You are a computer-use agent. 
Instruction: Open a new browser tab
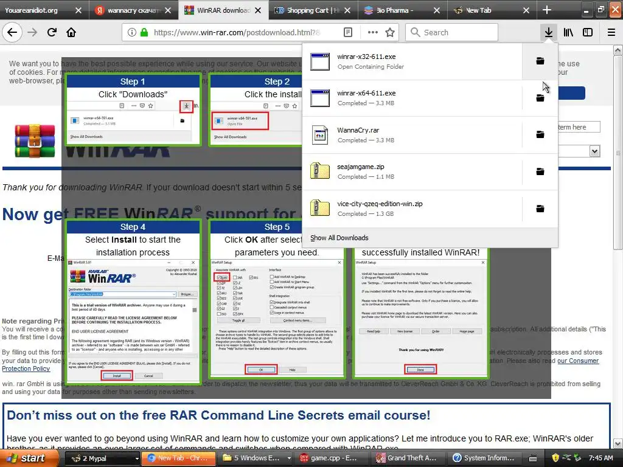click(547, 10)
